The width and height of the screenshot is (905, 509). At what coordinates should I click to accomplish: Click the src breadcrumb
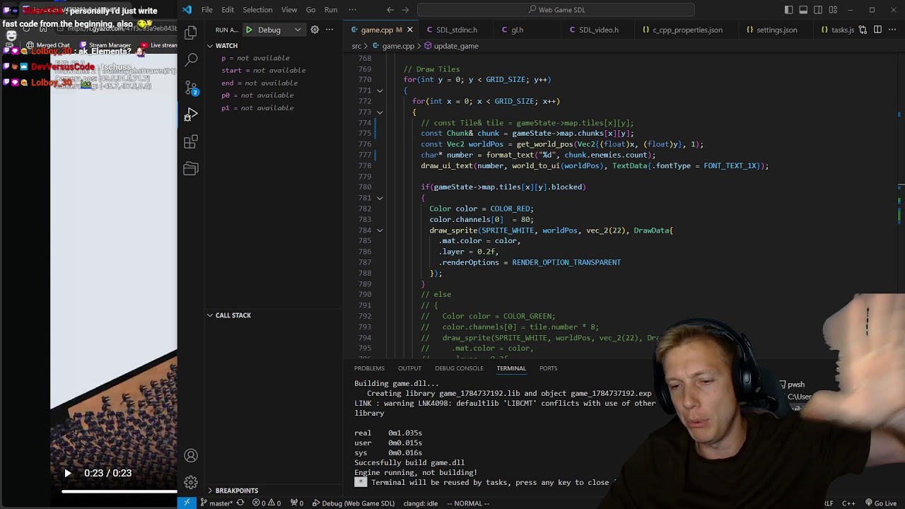click(357, 46)
